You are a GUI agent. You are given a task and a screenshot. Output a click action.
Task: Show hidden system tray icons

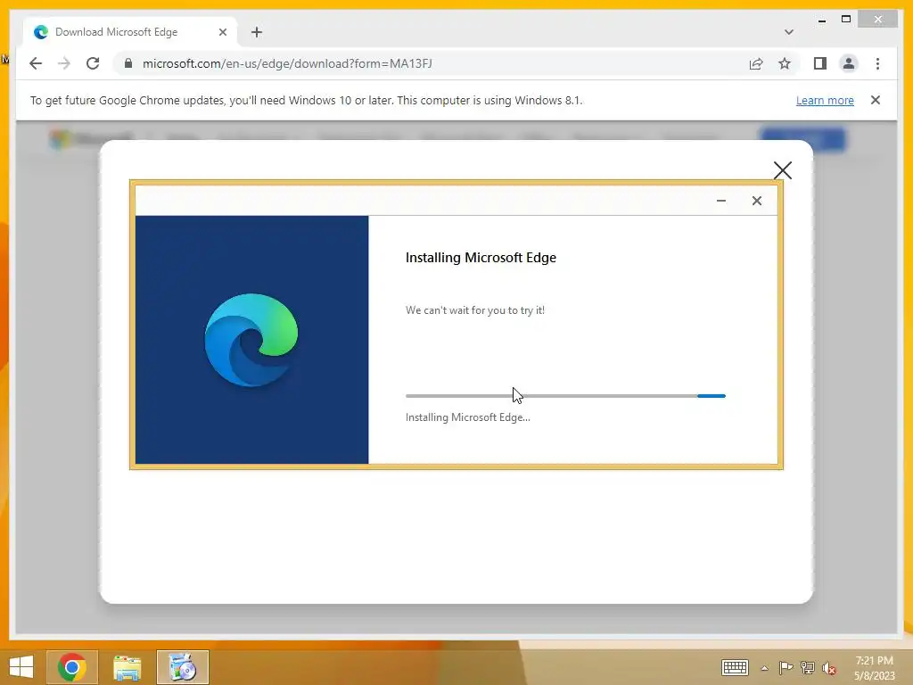[x=764, y=668]
